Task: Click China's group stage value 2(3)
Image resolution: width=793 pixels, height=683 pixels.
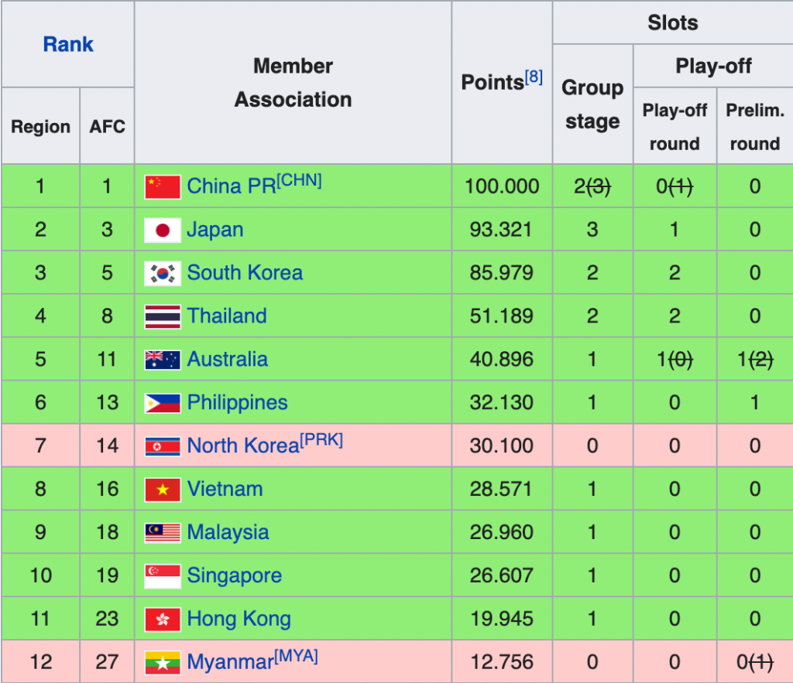Action: [592, 186]
